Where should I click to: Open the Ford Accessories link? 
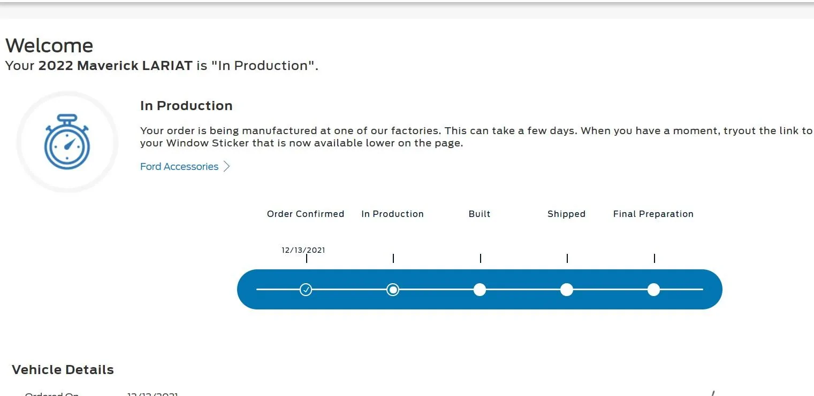click(179, 167)
